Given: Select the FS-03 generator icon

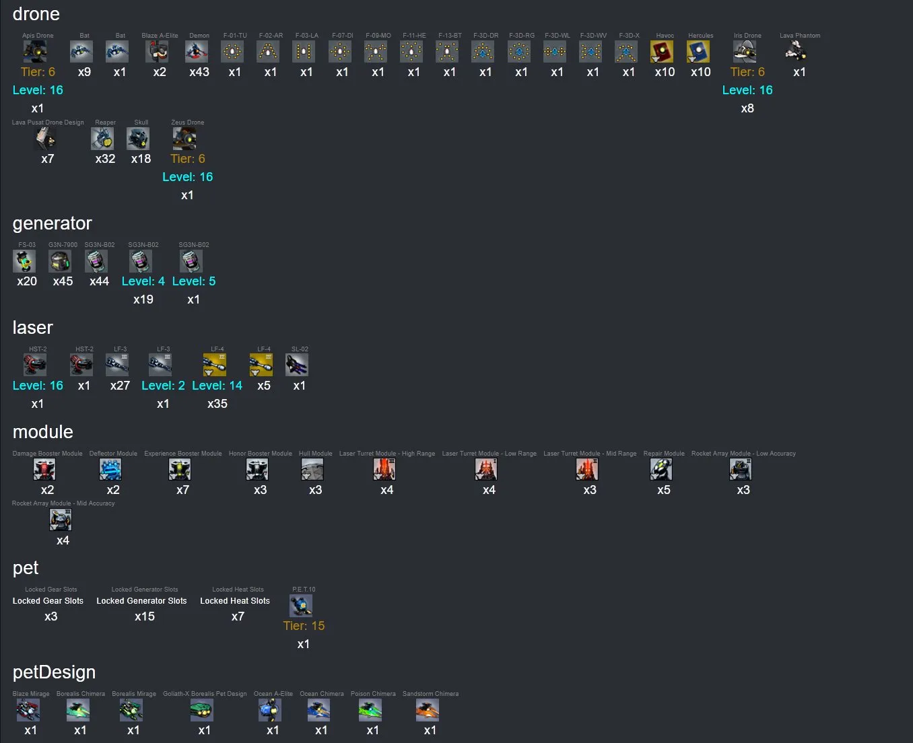Looking at the screenshot, I should click(24, 261).
